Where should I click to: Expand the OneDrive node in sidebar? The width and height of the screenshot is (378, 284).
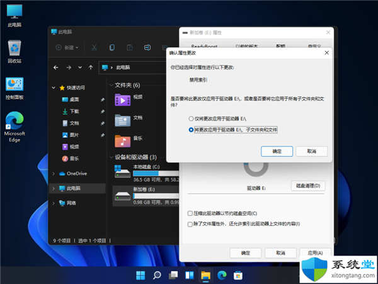(54, 174)
